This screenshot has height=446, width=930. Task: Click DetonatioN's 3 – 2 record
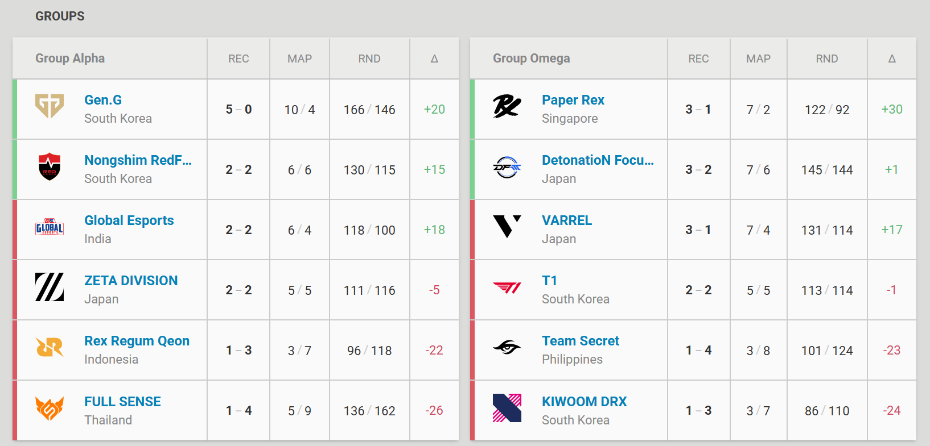point(698,169)
